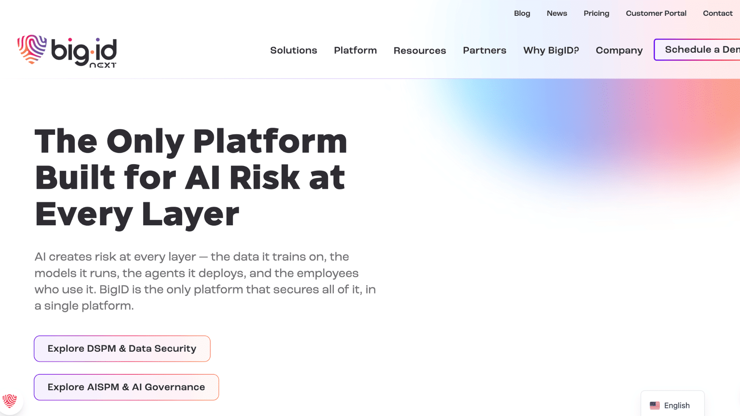740x416 pixels.
Task: Open the Partners menu
Action: 484,50
